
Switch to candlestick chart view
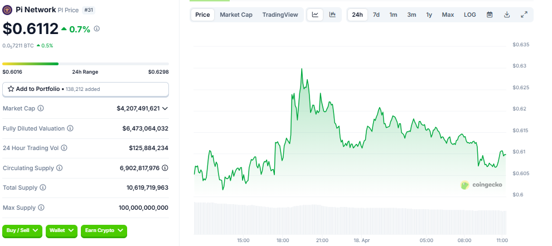click(332, 15)
